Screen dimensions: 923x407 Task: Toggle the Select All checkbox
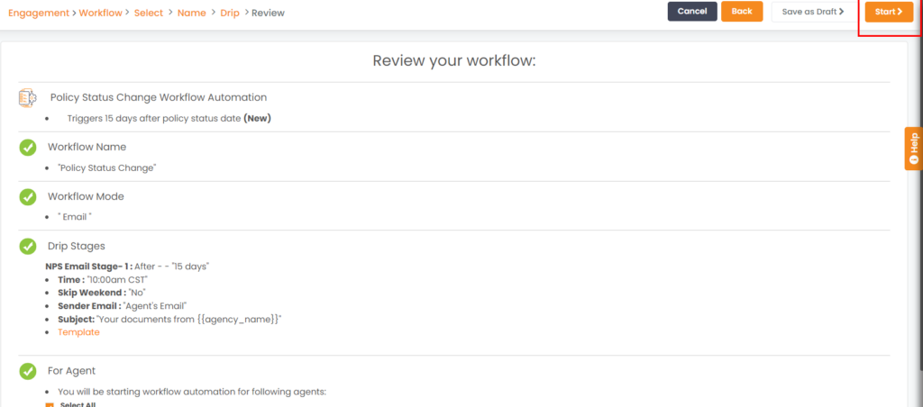click(50, 404)
